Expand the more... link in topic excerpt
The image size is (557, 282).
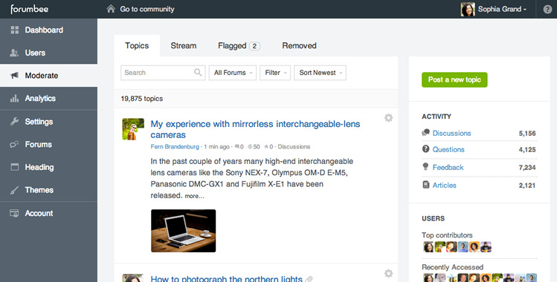(194, 196)
